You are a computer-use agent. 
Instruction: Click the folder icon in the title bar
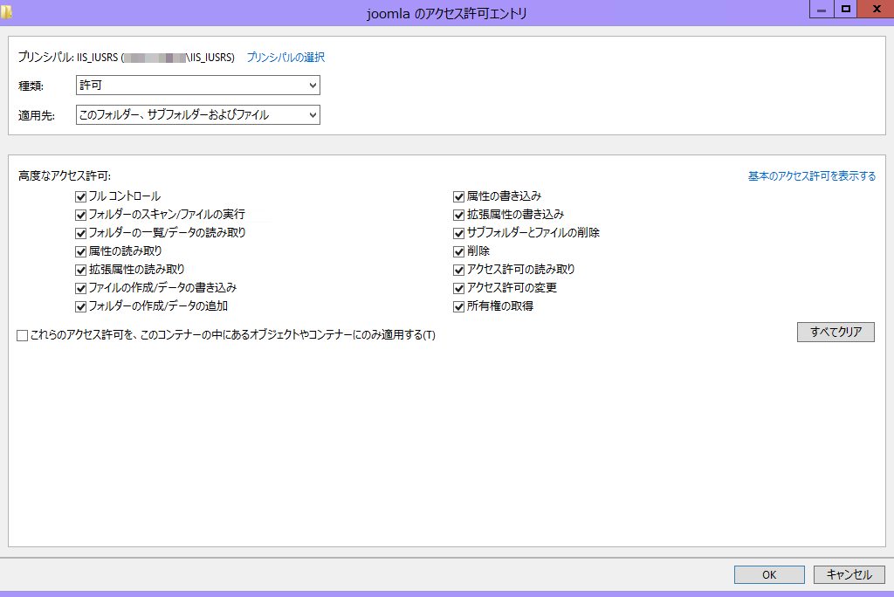(x=6, y=12)
